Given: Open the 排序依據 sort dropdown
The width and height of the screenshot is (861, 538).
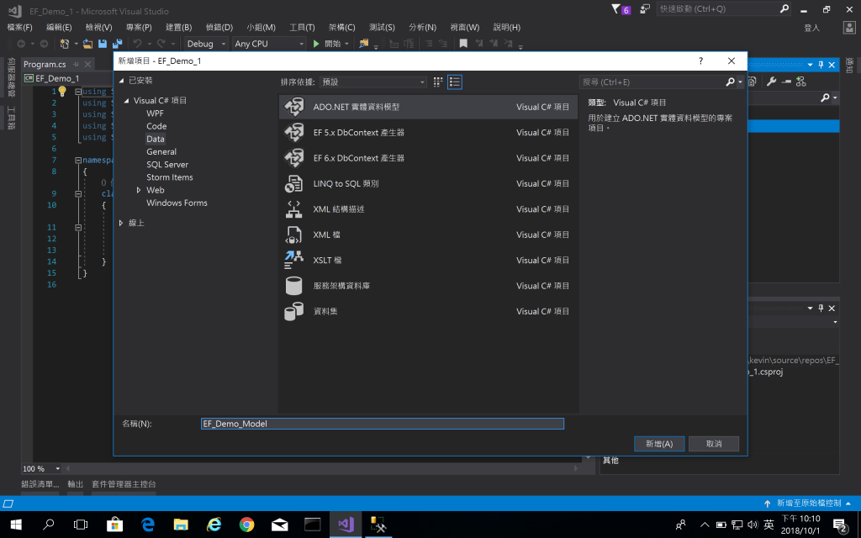Looking at the screenshot, I should (372, 82).
